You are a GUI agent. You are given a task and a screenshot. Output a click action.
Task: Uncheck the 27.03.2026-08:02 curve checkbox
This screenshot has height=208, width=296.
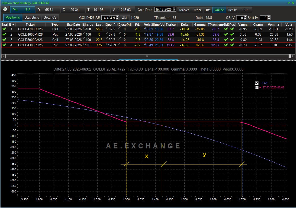click(257, 88)
